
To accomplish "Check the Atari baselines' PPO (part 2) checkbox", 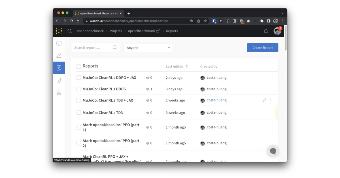I will click(x=79, y=143).
